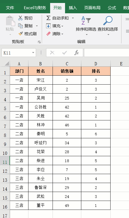
Task: Click the Clear eraser icon
Action: pos(48,34)
